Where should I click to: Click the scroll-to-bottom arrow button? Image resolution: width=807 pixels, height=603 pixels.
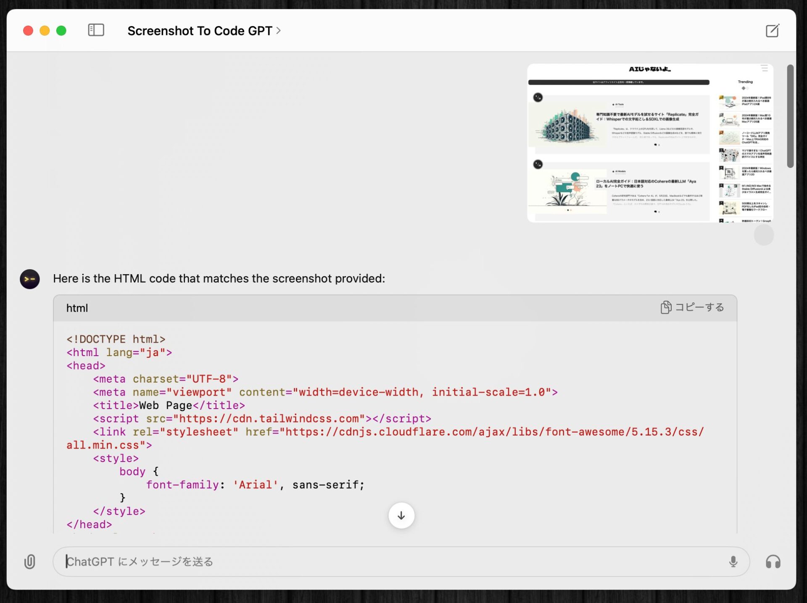(401, 515)
